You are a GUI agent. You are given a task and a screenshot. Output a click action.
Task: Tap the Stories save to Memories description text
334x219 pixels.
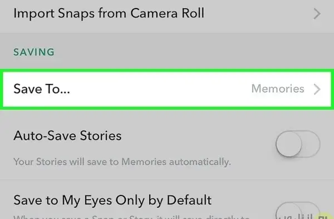point(122,162)
